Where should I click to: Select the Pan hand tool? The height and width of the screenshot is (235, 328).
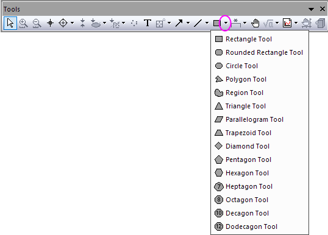pos(255,23)
